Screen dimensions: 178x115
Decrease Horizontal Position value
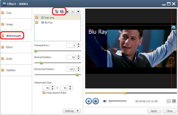(x=78, y=70)
